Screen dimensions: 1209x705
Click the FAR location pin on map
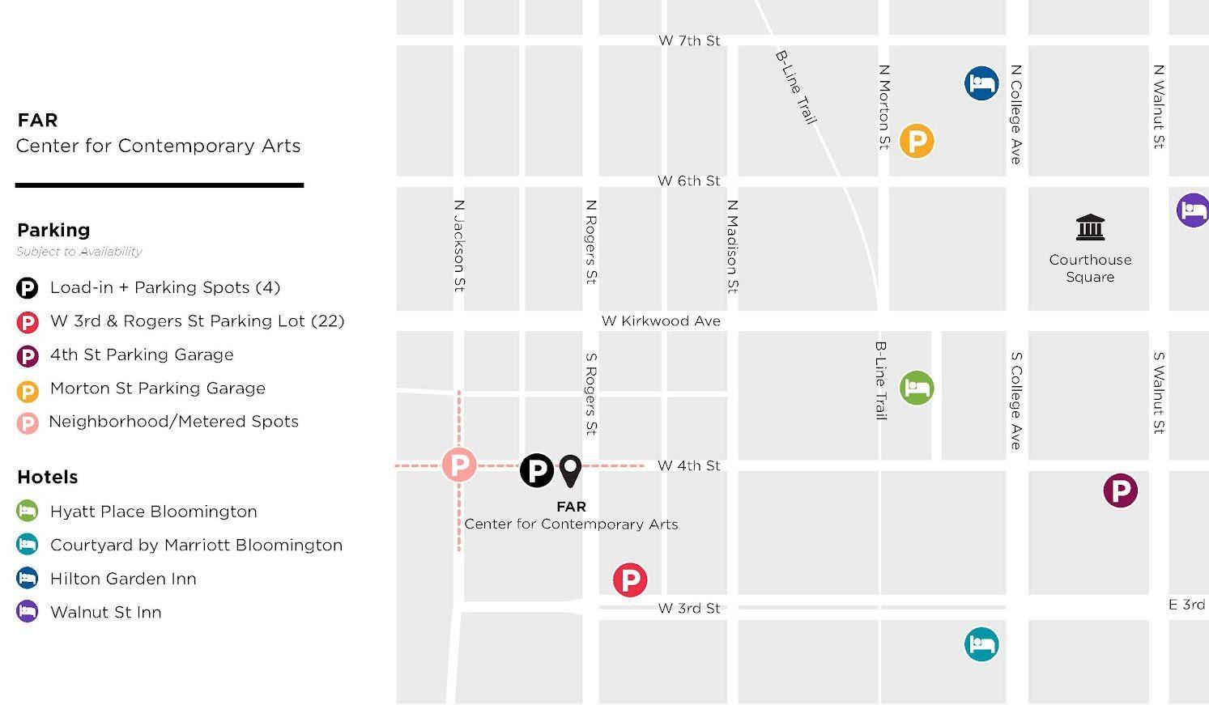click(x=571, y=471)
